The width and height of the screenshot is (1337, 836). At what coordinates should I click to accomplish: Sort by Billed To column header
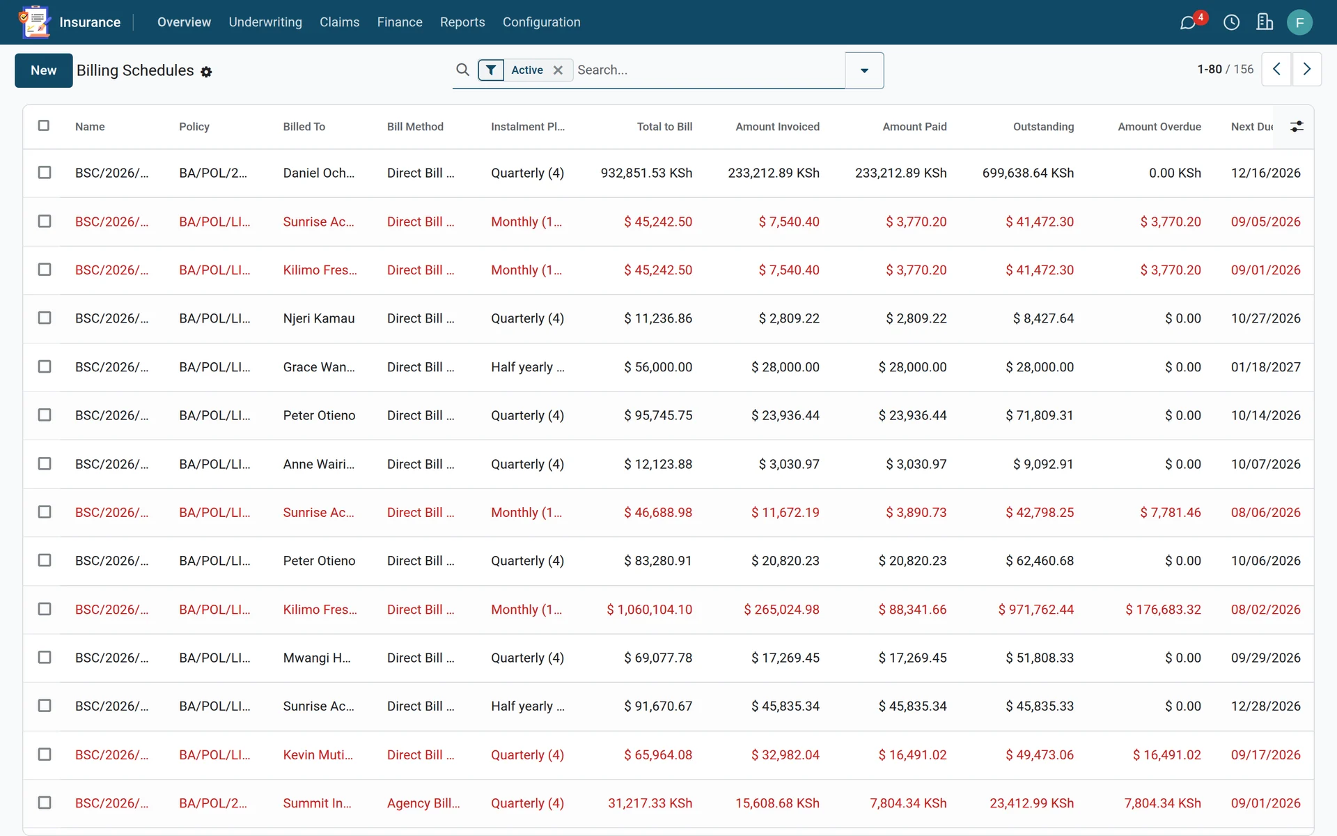[x=304, y=127]
